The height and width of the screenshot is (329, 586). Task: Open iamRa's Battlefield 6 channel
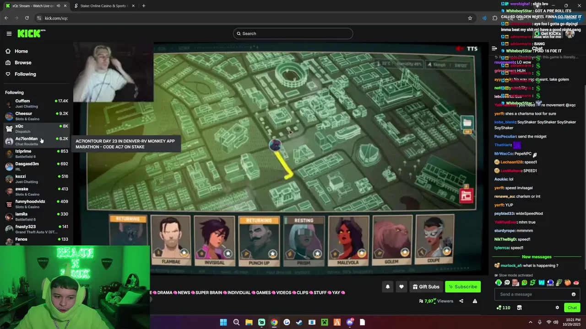pos(37,217)
